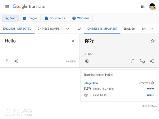Listen to the Chinese translation audio
Image resolution: width=159 pixels, height=119 pixels.
point(87,61)
